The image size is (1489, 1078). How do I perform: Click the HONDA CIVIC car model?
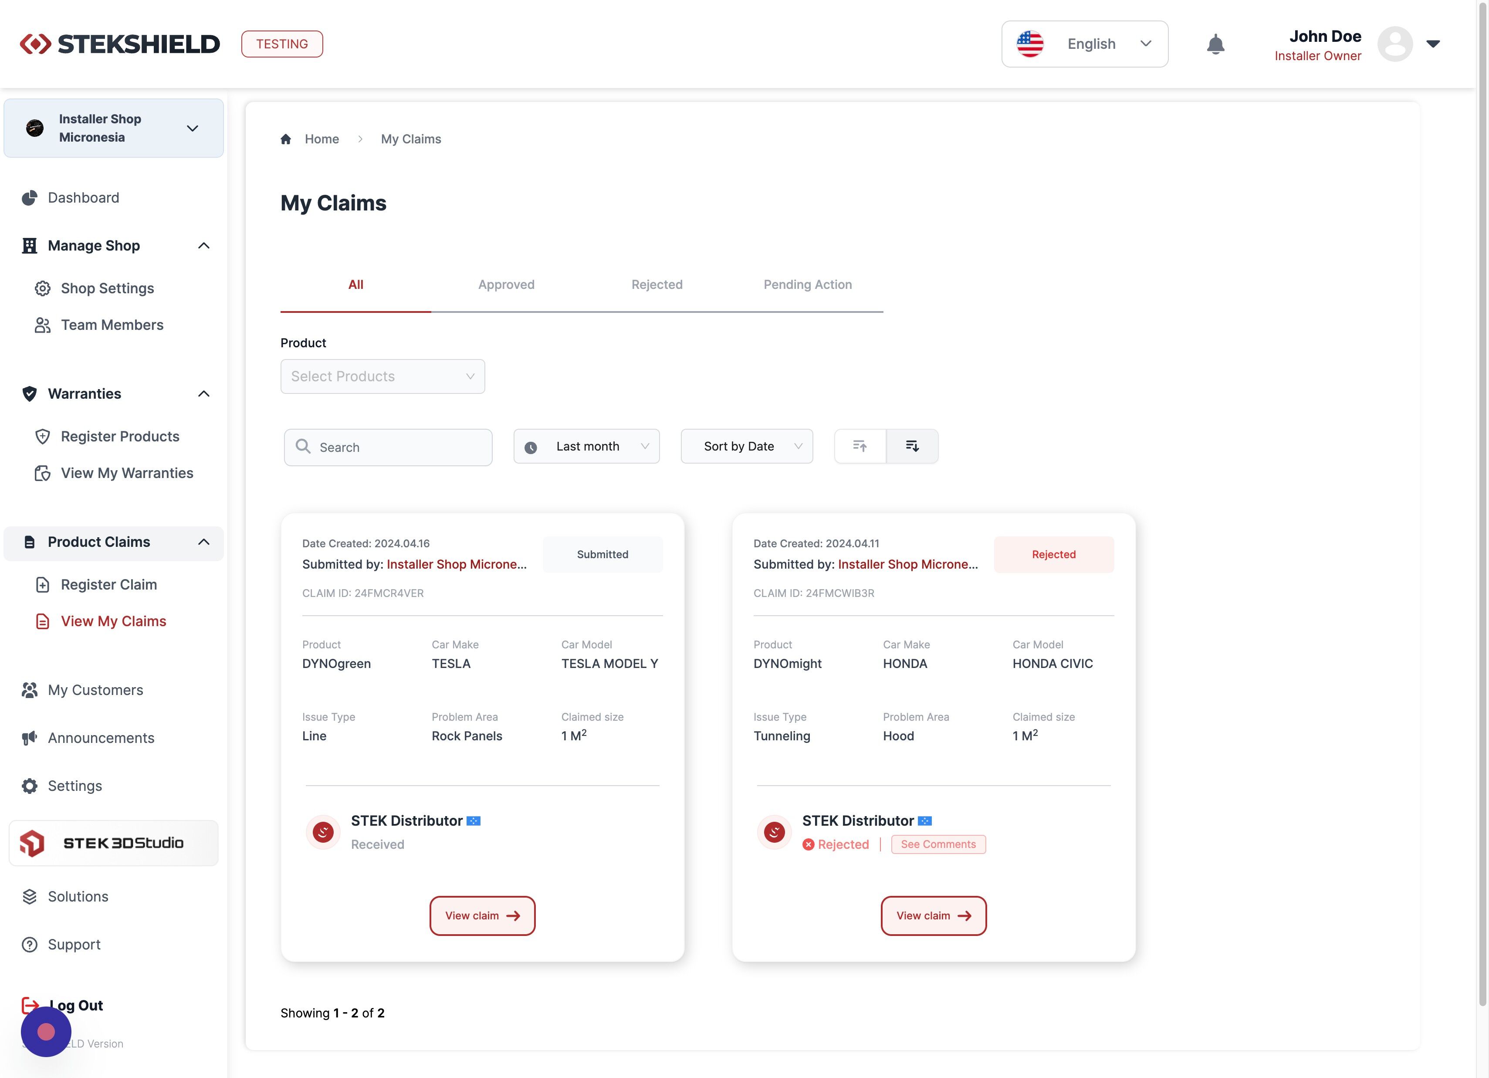point(1052,664)
